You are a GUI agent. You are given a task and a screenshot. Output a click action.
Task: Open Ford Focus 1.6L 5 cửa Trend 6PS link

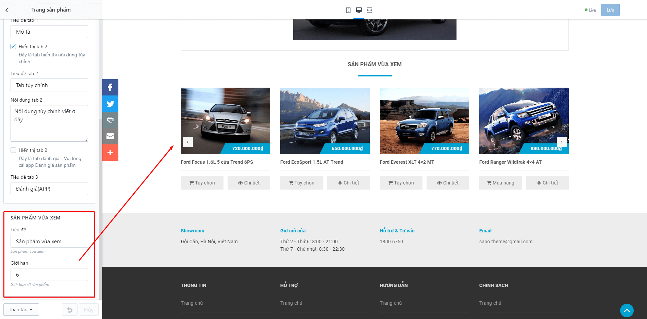pyautogui.click(x=217, y=162)
